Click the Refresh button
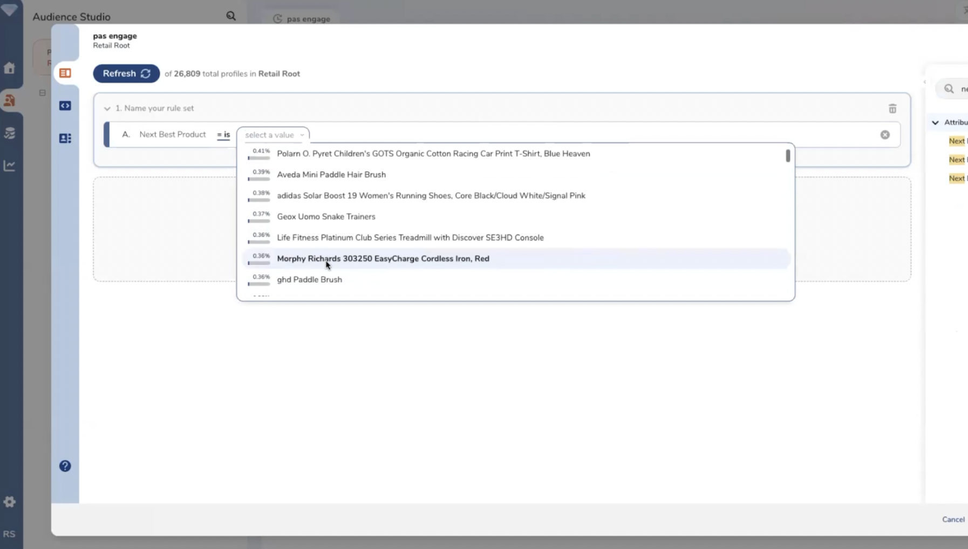 click(x=126, y=73)
